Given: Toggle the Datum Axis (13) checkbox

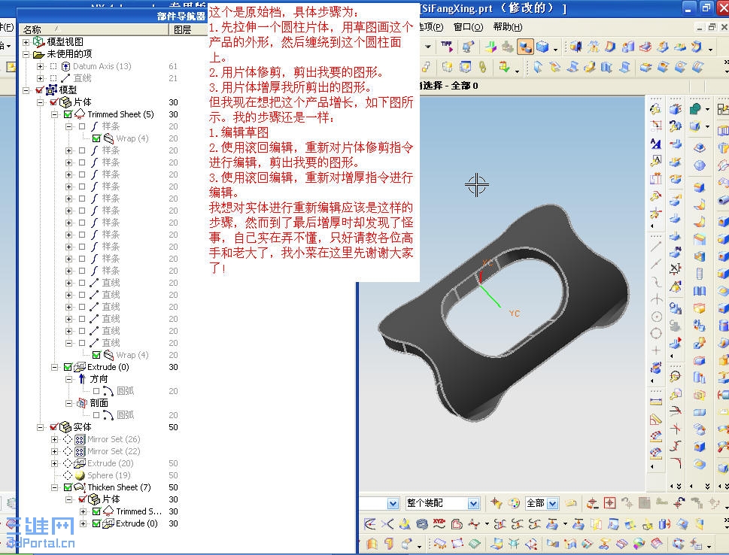Looking at the screenshot, I should (53, 66).
